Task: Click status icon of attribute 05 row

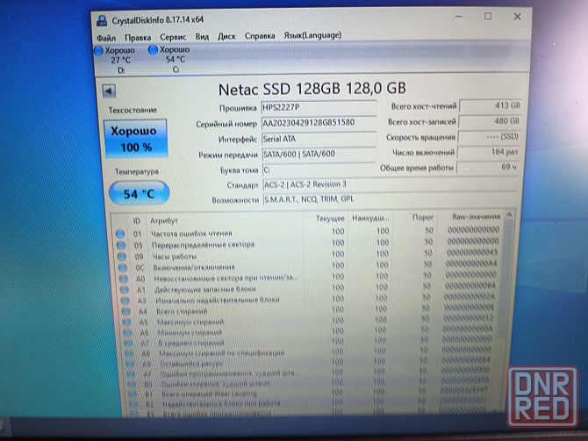Action: pyautogui.click(x=121, y=245)
